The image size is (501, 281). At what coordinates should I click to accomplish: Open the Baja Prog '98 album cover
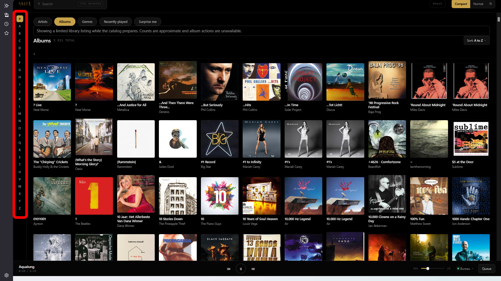click(387, 80)
